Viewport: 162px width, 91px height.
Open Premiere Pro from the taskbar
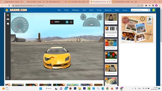pos(84,88)
